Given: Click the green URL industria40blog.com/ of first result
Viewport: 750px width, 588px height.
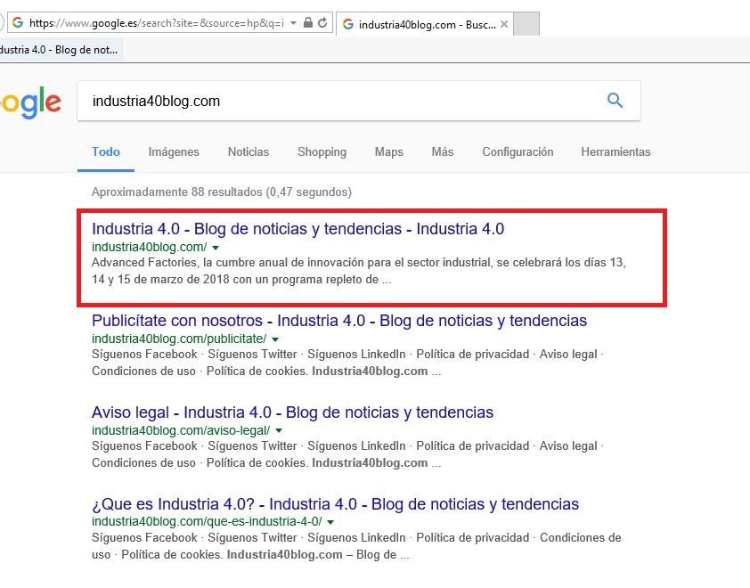Looking at the screenshot, I should pos(150,247).
